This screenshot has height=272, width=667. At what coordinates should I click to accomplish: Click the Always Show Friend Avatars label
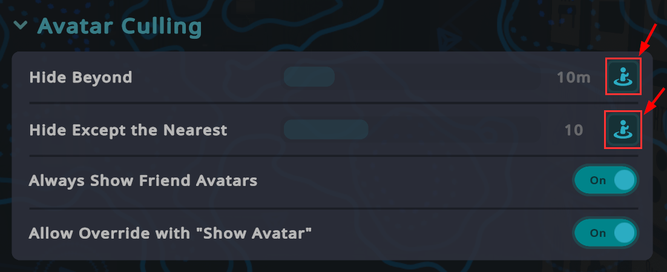143,181
